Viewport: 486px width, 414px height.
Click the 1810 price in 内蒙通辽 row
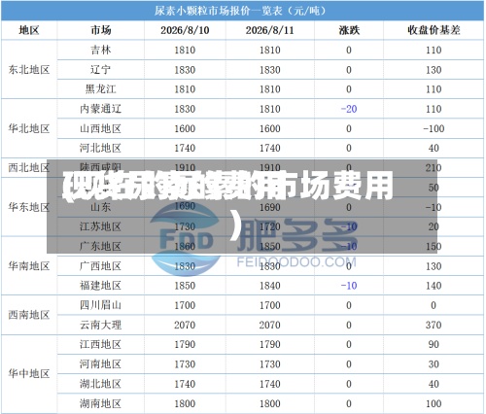[269, 109]
